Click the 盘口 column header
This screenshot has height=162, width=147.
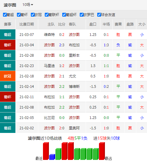pyautogui.click(x=93, y=24)
